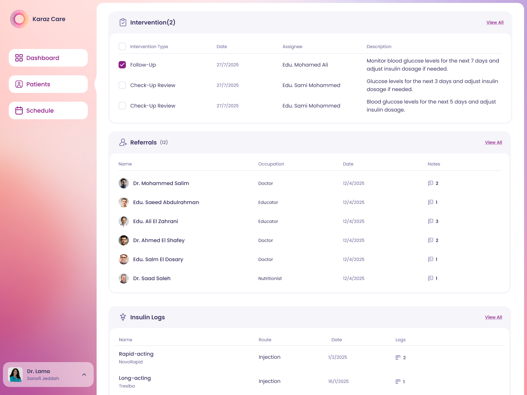Select the Dr. Ahmed El Shafey name
527x395 pixels.
tap(159, 240)
